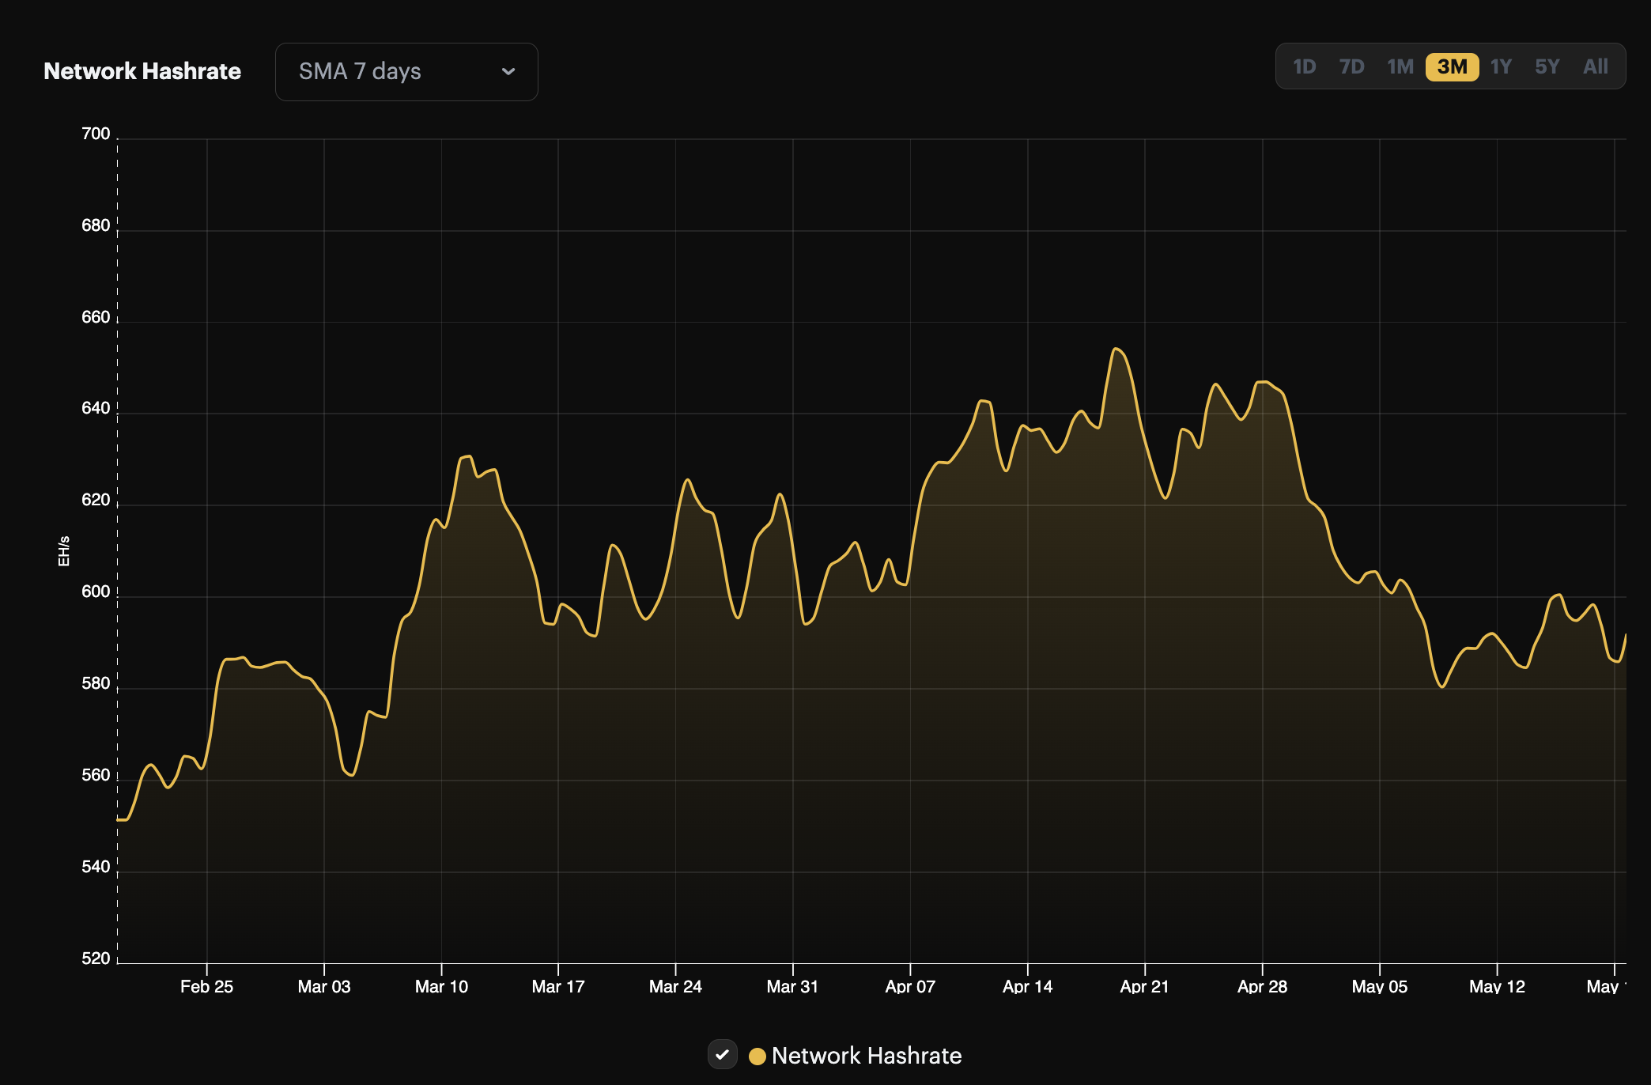Select the 1D time range
Screen dimensions: 1651x1085
click(x=1305, y=67)
